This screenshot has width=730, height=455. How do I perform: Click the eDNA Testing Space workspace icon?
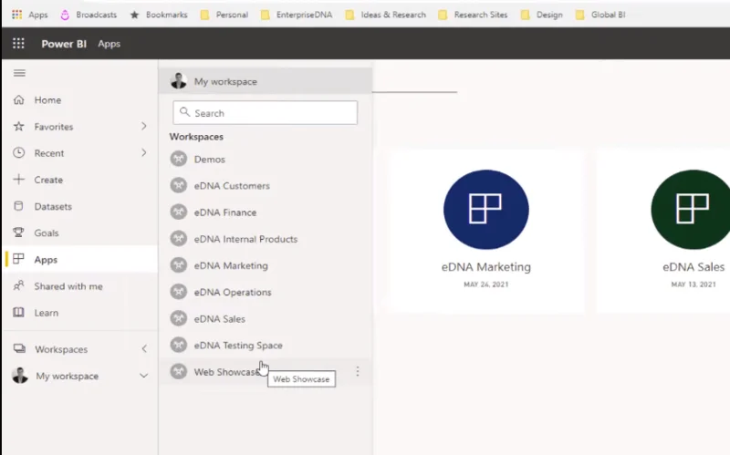pyautogui.click(x=178, y=345)
